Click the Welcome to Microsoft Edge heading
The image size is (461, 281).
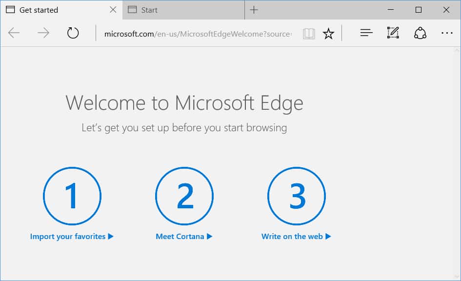coord(184,103)
